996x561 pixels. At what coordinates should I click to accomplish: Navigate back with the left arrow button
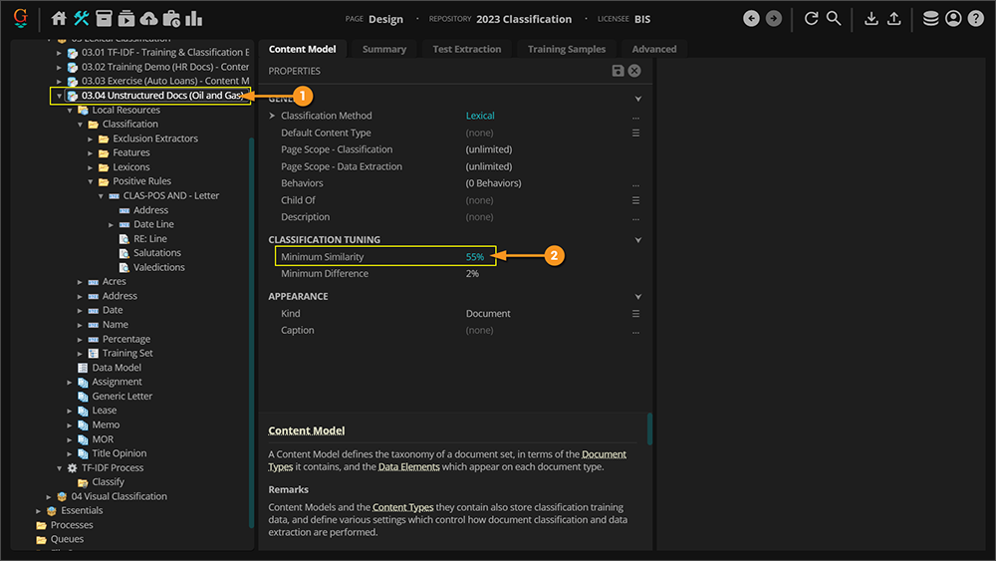[x=751, y=19]
